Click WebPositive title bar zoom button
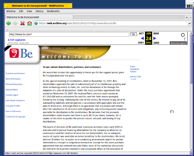 pyautogui.click(x=69, y=6)
